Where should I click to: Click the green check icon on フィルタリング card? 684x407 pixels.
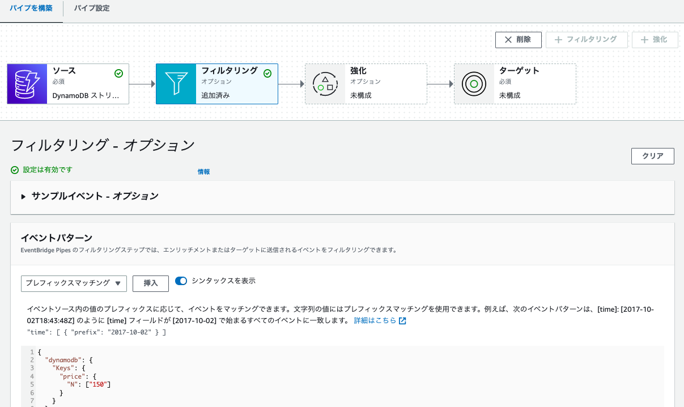pyautogui.click(x=267, y=73)
